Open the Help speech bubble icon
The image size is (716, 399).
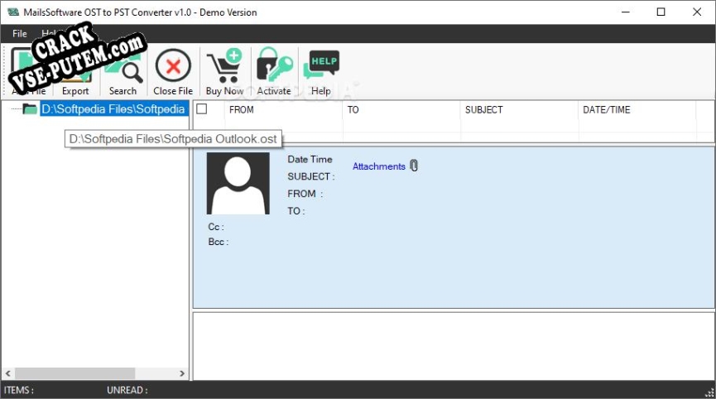(321, 65)
